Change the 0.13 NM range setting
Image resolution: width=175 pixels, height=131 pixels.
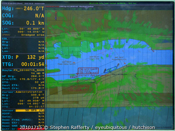73,9
